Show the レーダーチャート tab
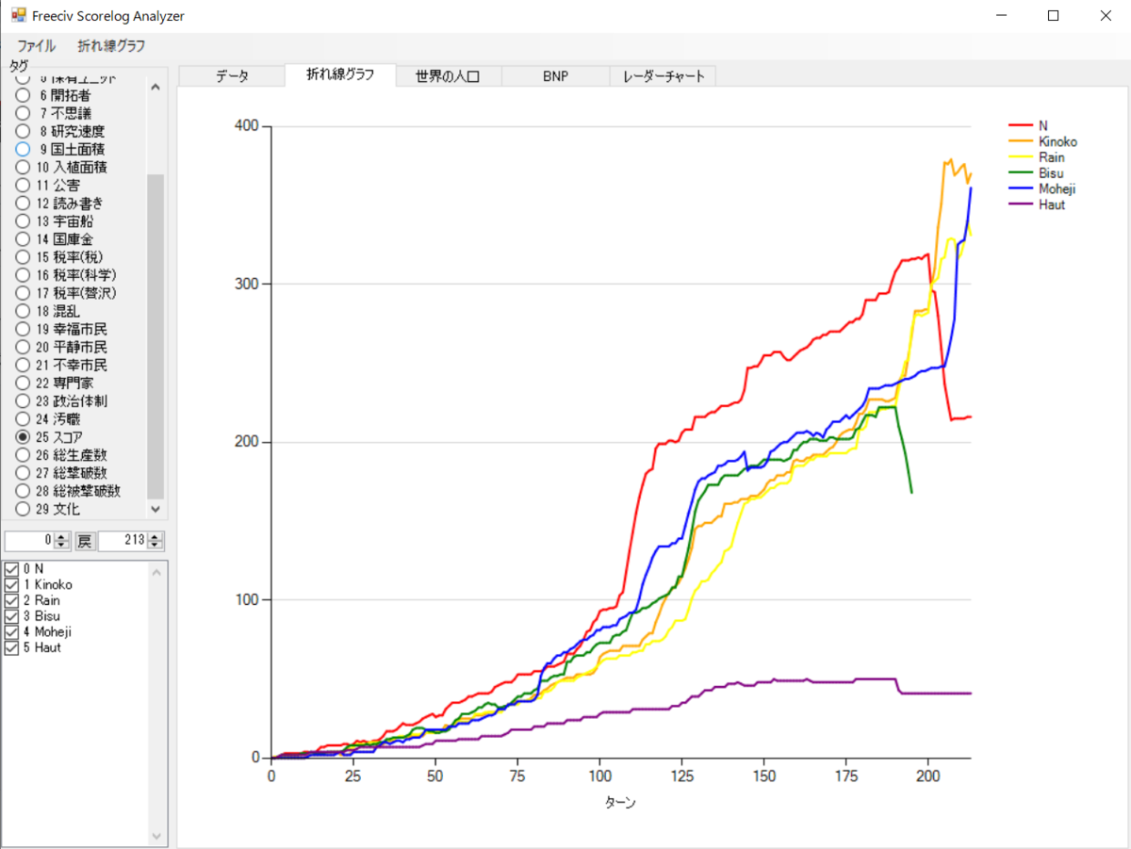1131x849 pixels. tap(664, 77)
